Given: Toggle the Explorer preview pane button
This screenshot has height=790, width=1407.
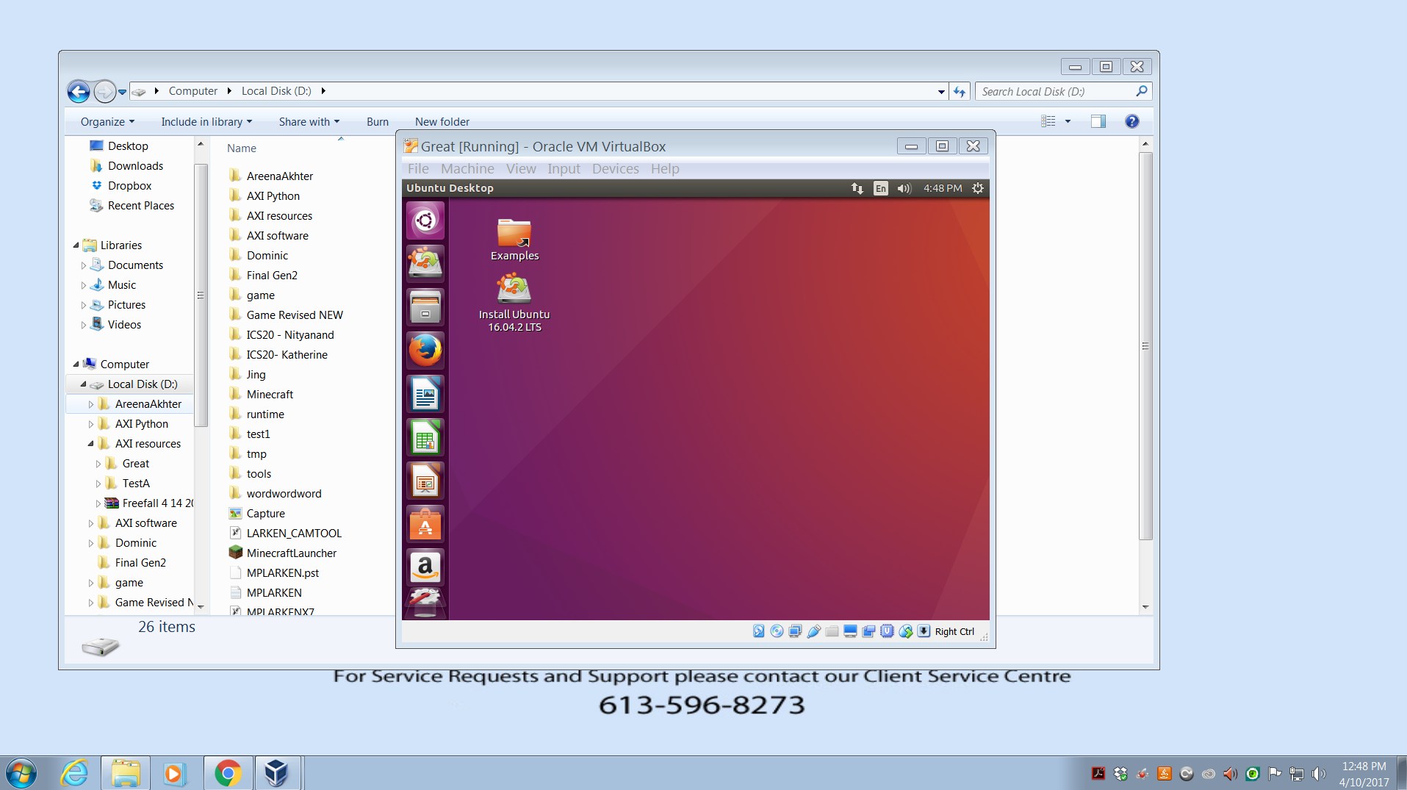Looking at the screenshot, I should click(x=1098, y=121).
